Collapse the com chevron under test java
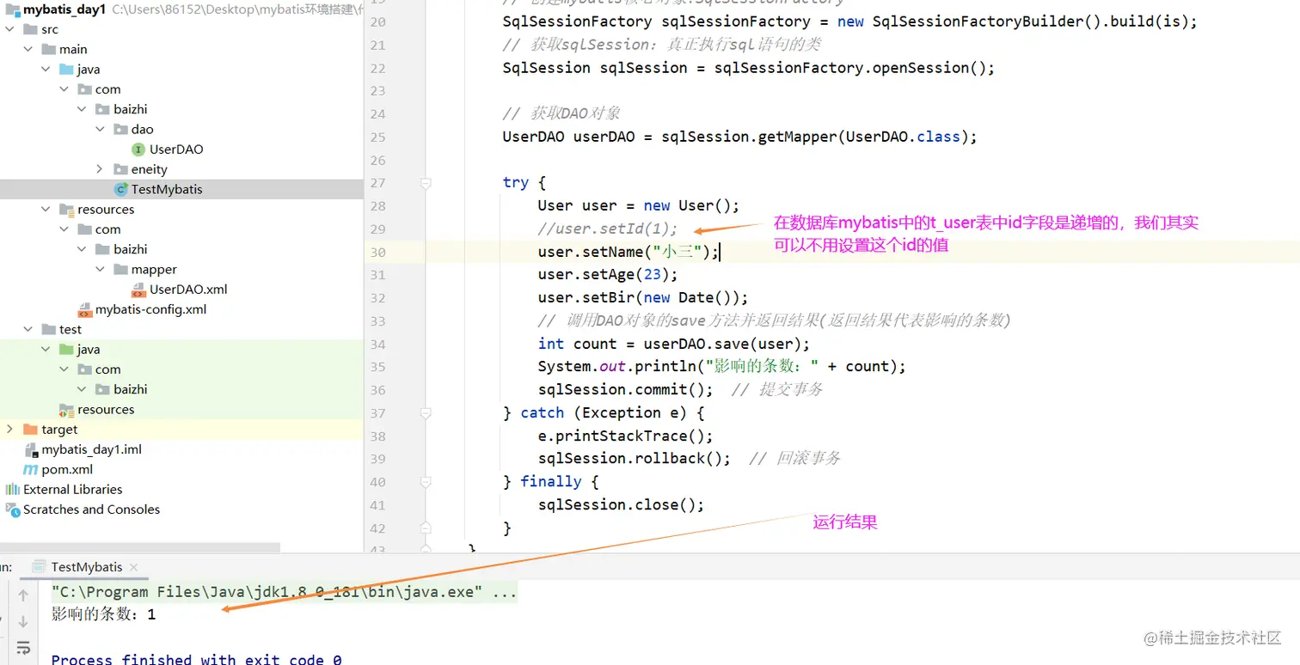1300x665 pixels. 64,369
